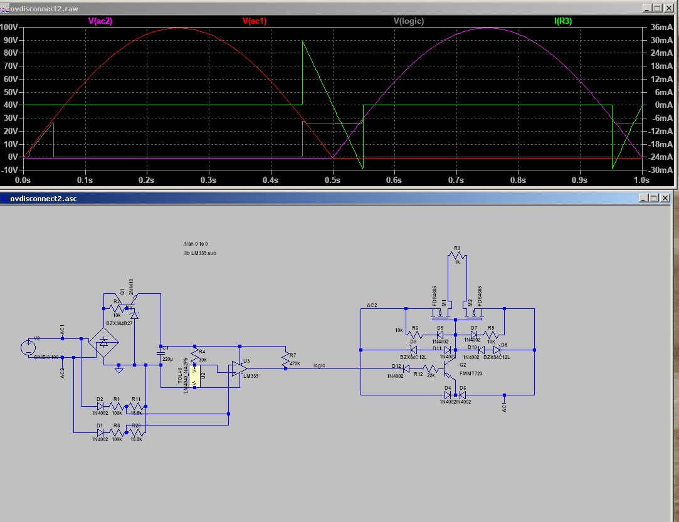Click the yellow U2 LM4040 reference block
The image size is (679, 522).
(x=195, y=376)
